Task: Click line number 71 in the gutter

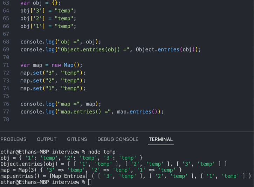Action: click(x=6, y=65)
